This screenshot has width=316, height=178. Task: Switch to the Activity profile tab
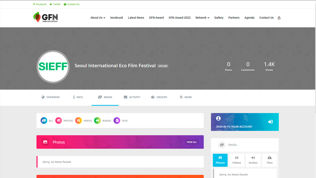pyautogui.click(x=132, y=97)
